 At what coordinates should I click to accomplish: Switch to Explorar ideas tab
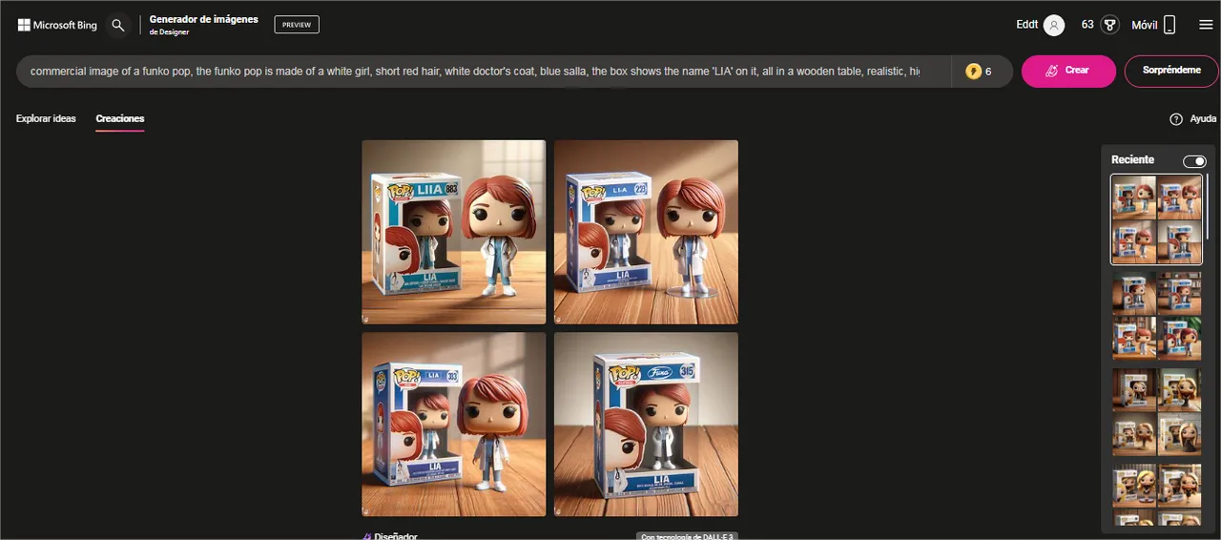click(x=46, y=119)
